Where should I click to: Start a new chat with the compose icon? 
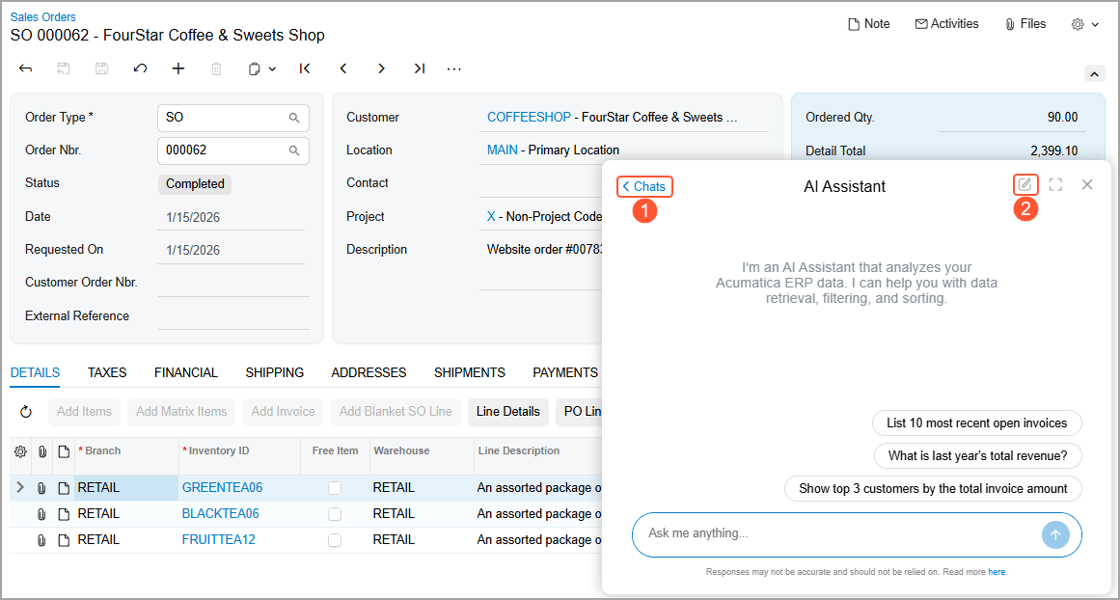click(1024, 185)
